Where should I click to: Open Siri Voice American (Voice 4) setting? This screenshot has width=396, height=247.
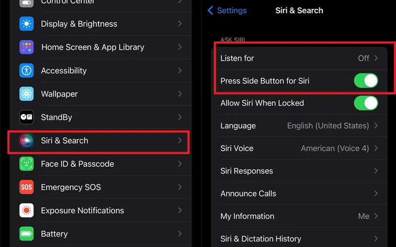[x=299, y=148]
